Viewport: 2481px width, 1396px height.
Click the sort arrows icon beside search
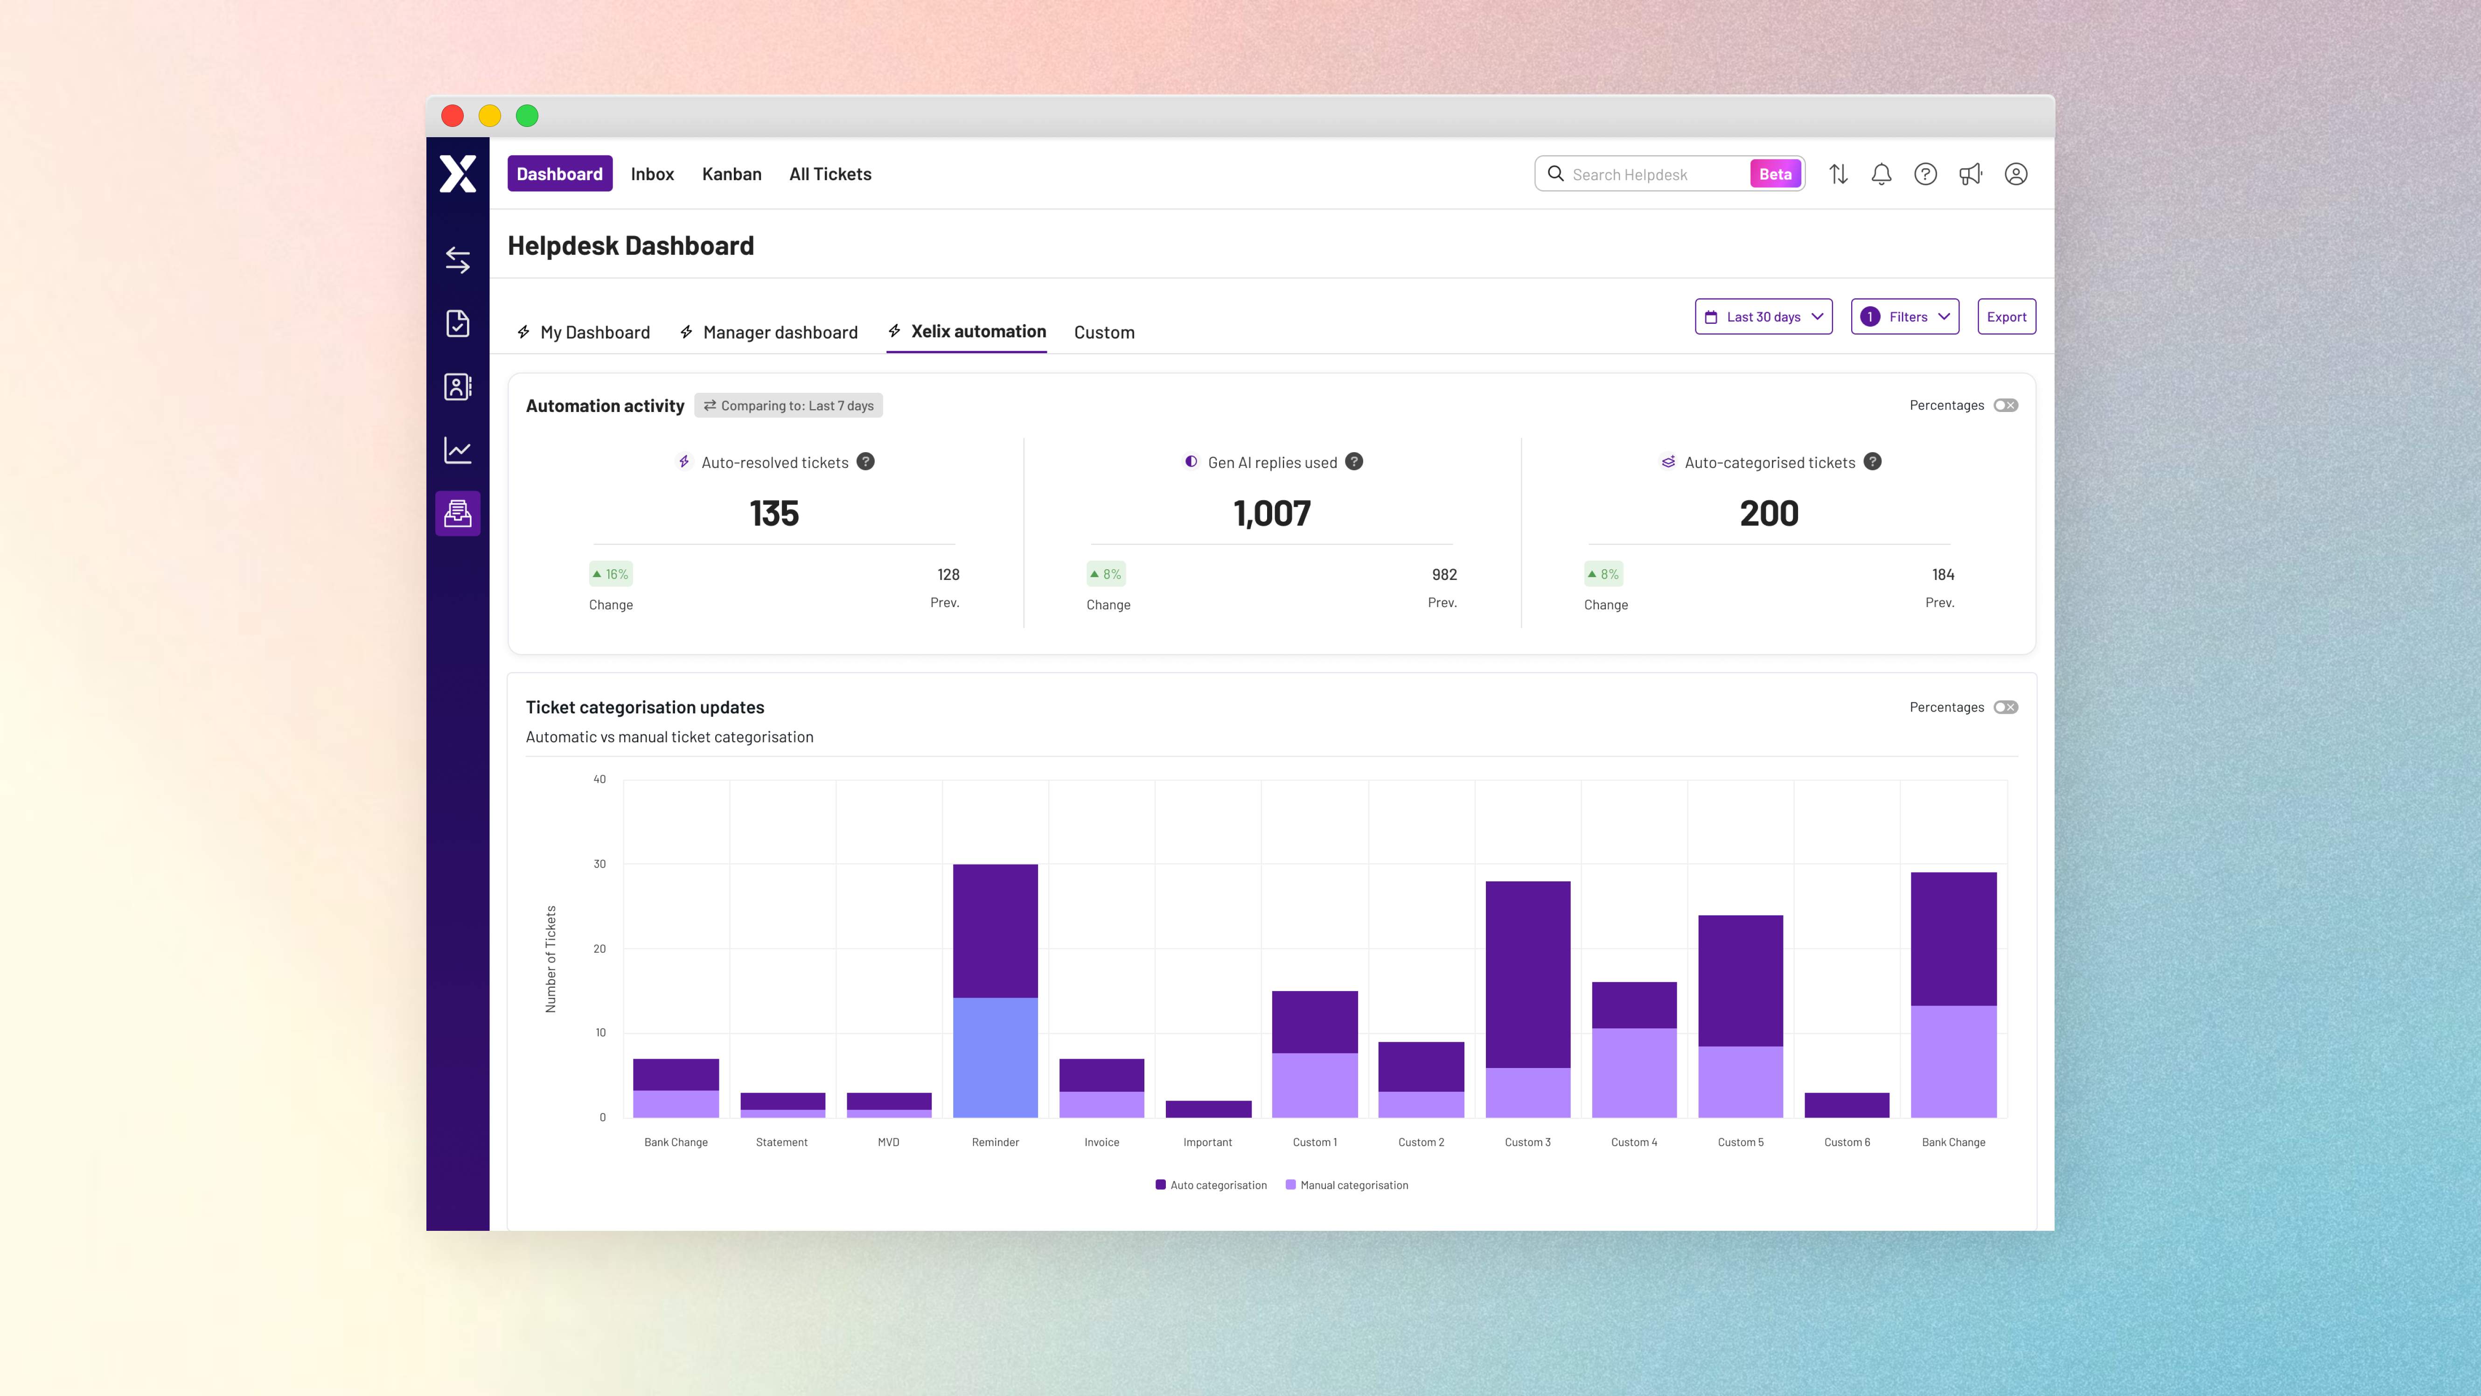1839,174
